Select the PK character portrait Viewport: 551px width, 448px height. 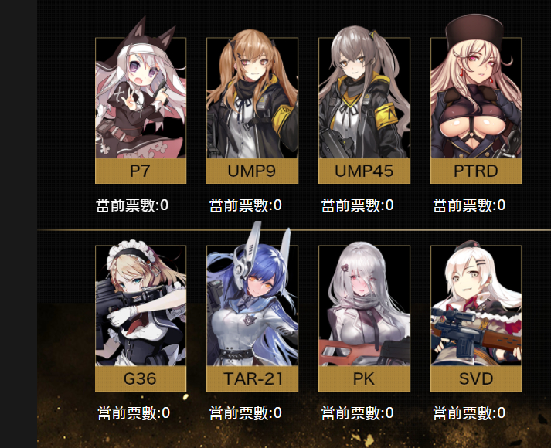coord(365,305)
